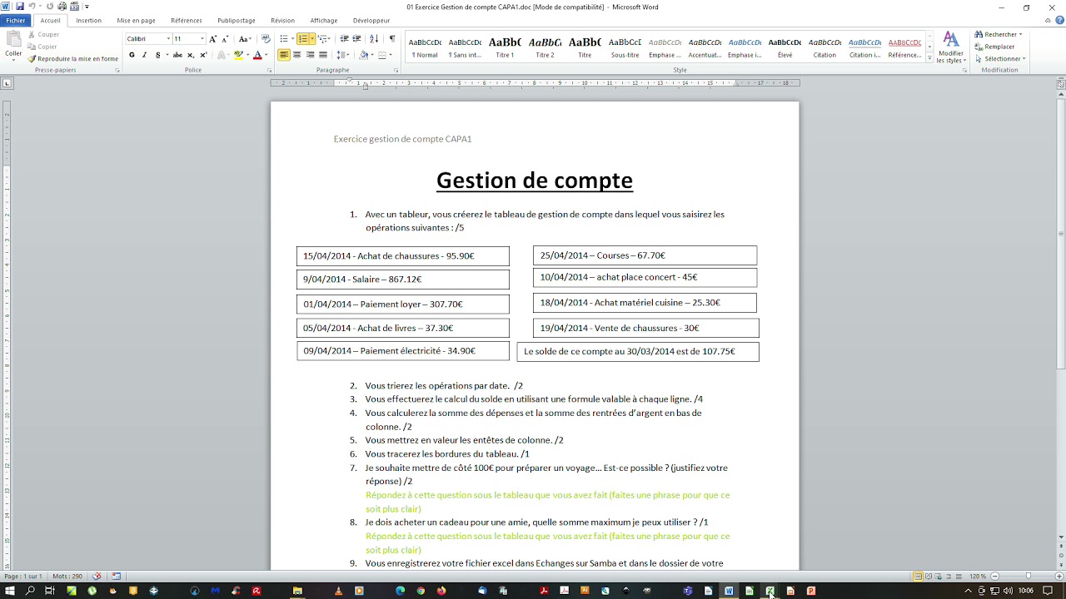Click the borders icon
This screenshot has width=1066, height=599.
(382, 55)
